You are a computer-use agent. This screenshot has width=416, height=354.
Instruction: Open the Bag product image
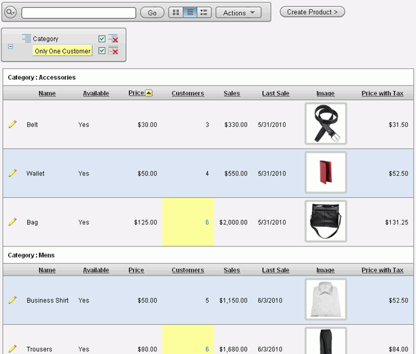(x=326, y=221)
